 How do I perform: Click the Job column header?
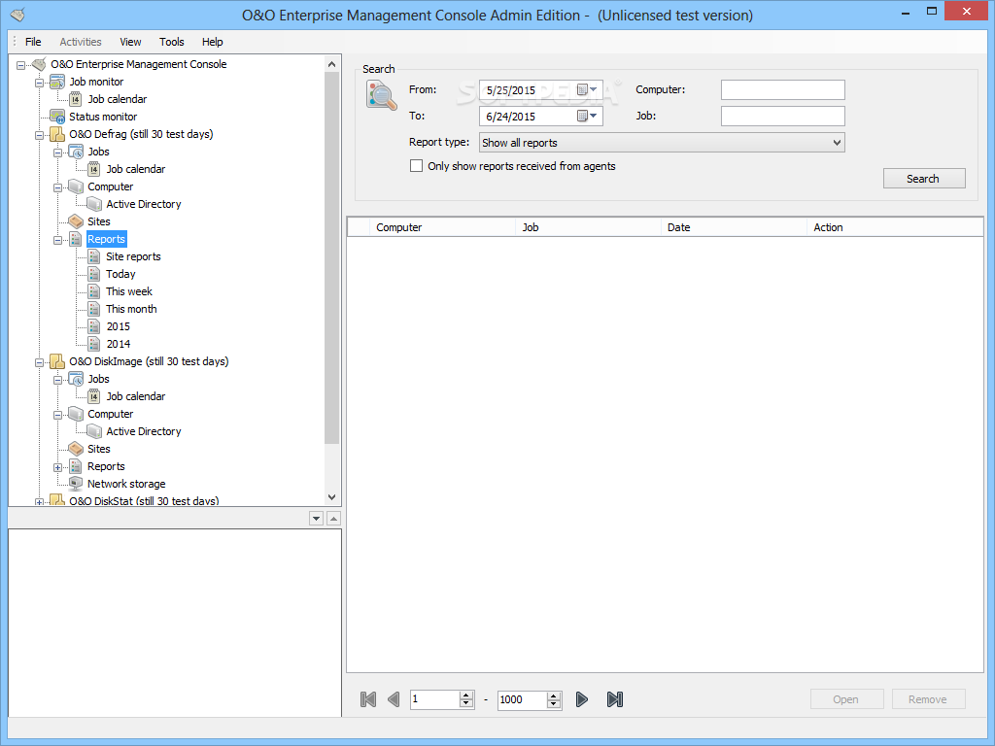pyautogui.click(x=588, y=227)
